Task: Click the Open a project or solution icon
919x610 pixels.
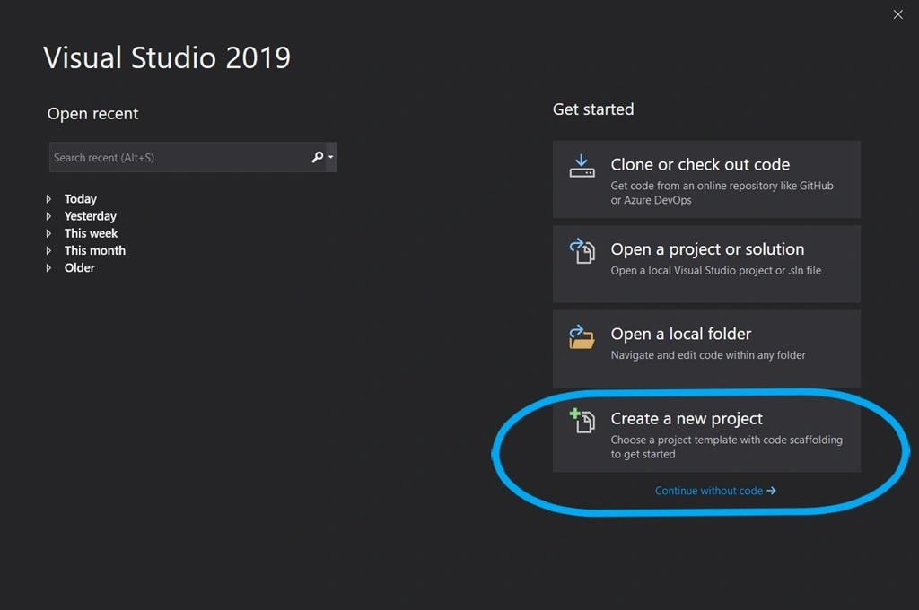Action: coord(582,251)
